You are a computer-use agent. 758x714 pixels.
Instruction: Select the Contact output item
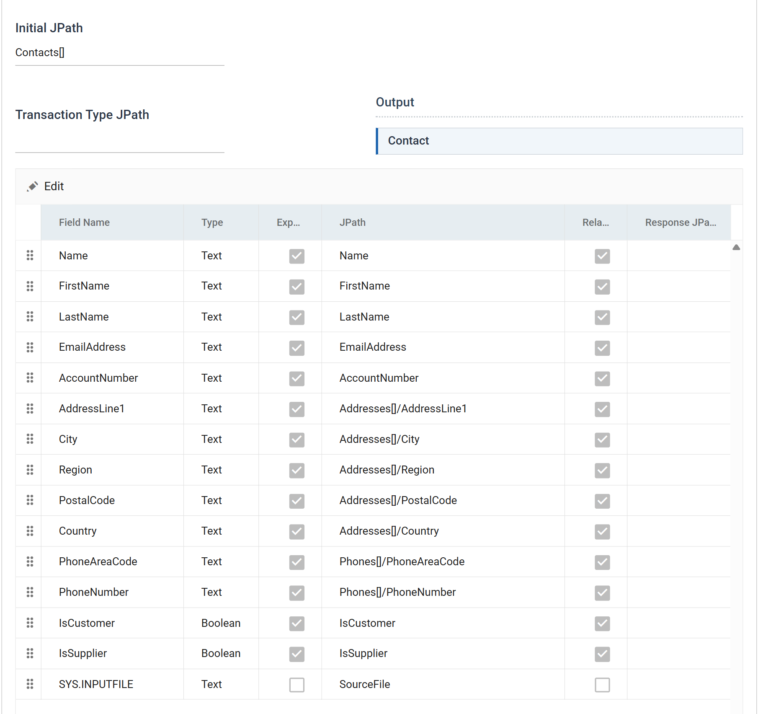[559, 141]
